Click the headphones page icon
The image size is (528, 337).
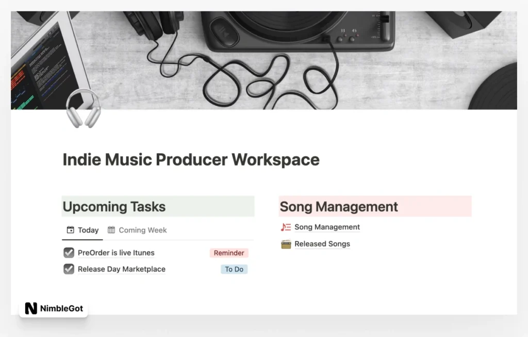(83, 108)
